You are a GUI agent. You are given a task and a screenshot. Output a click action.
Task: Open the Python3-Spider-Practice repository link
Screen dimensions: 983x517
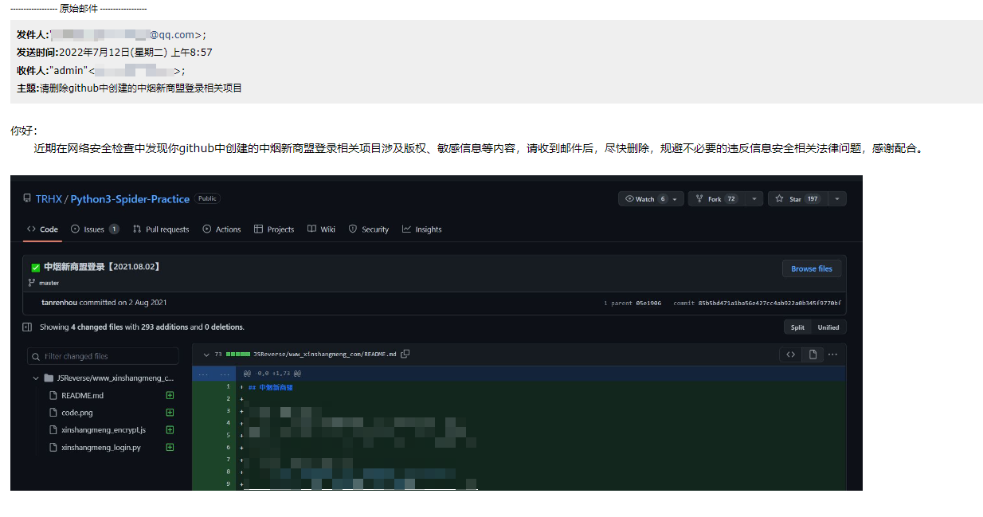[130, 199]
